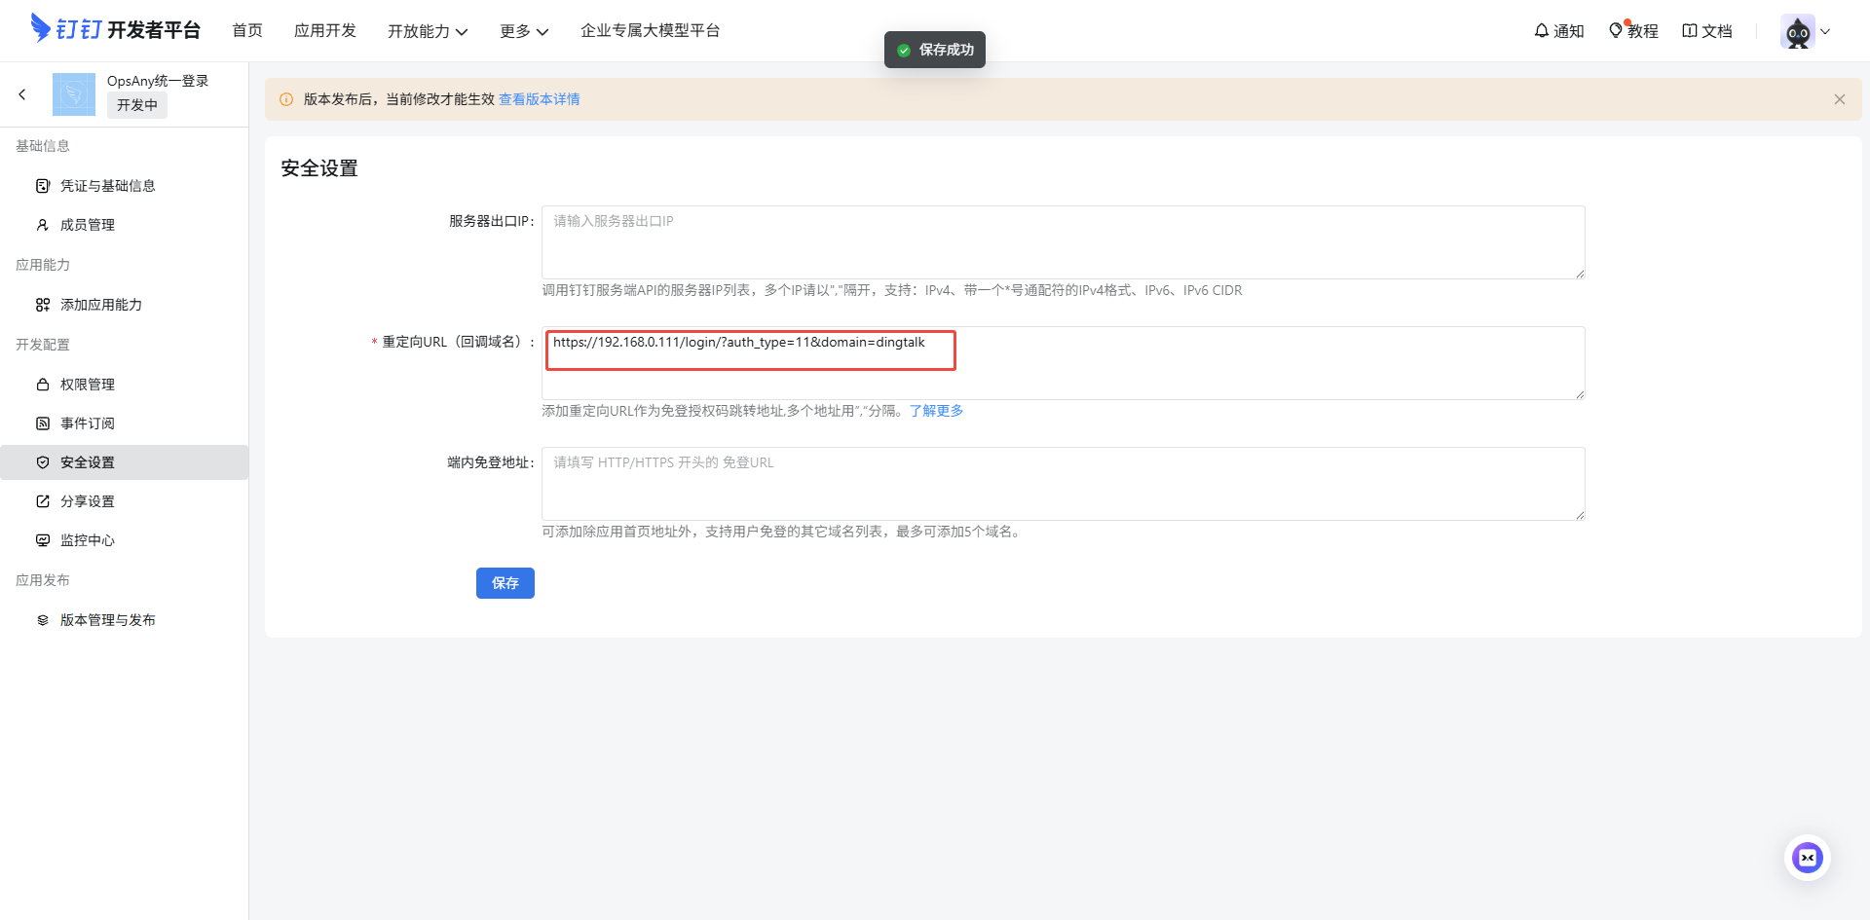The height and width of the screenshot is (920, 1870).
Task: Expand the 更多 dropdown menu
Action: click(x=523, y=31)
